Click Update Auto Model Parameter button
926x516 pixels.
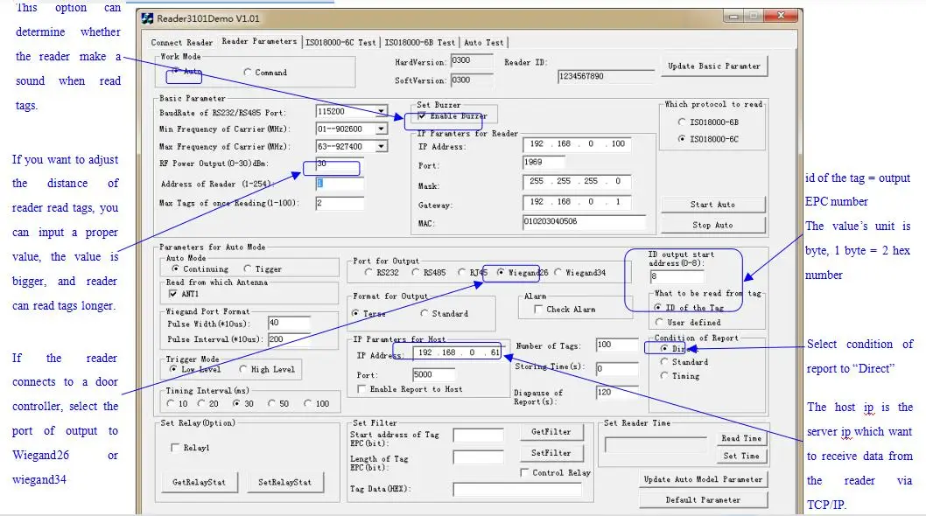[x=704, y=479]
